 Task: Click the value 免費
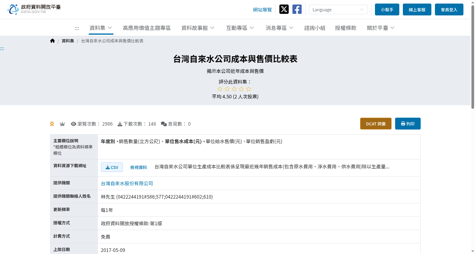pyautogui.click(x=106, y=237)
